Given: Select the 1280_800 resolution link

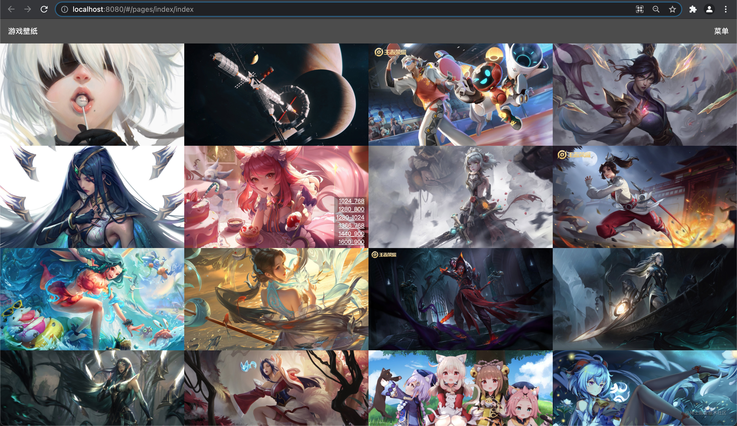Looking at the screenshot, I should click(x=351, y=209).
